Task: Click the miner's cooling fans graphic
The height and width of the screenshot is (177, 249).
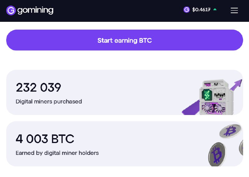Action: (214, 108)
